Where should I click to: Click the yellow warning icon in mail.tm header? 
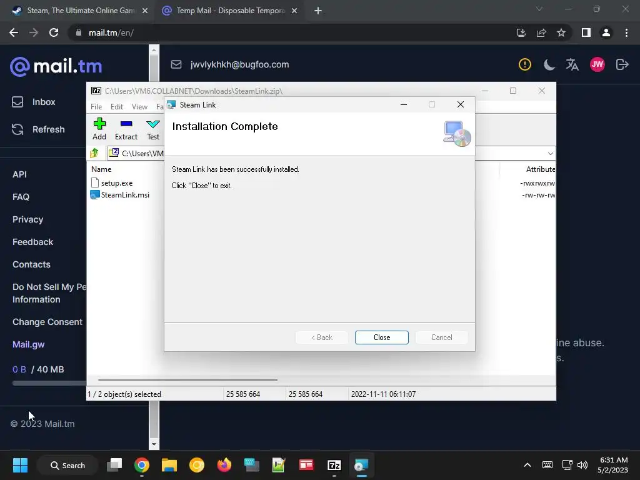click(x=525, y=64)
